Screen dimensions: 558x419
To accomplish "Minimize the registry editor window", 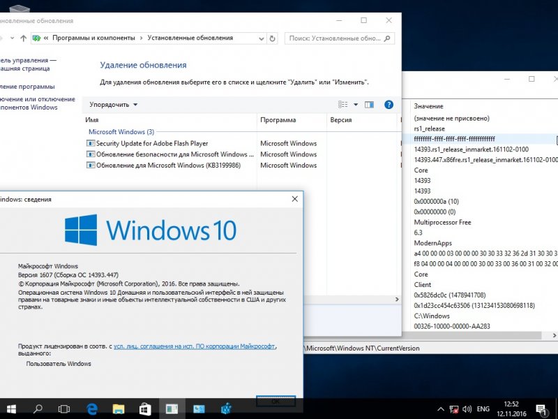I will [507, 79].
